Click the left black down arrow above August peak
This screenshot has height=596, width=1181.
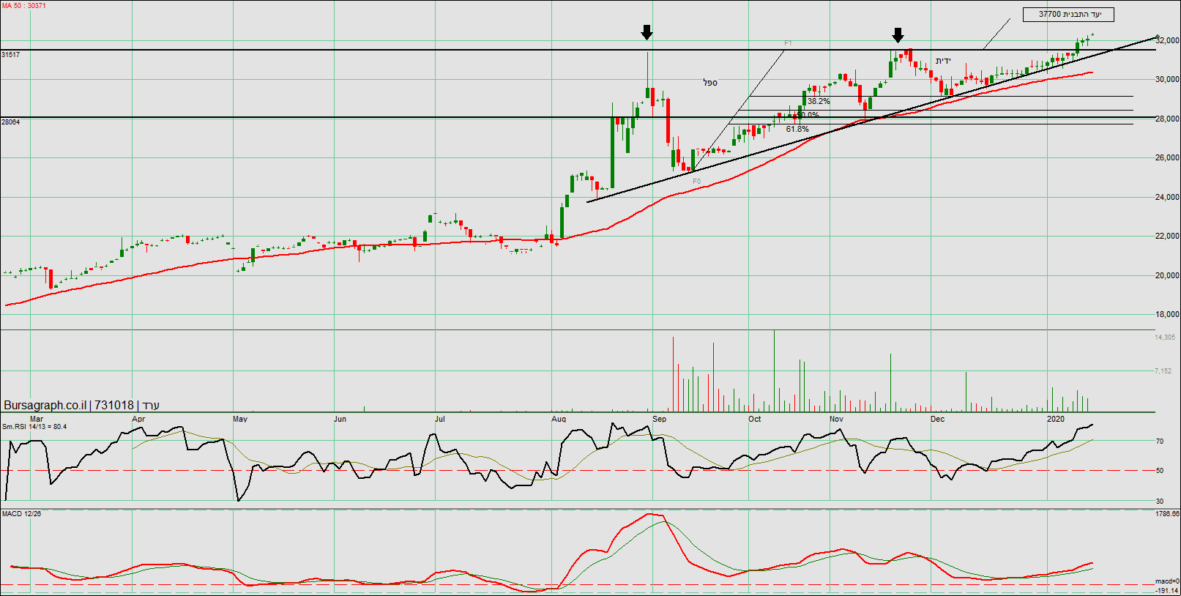coord(647,32)
